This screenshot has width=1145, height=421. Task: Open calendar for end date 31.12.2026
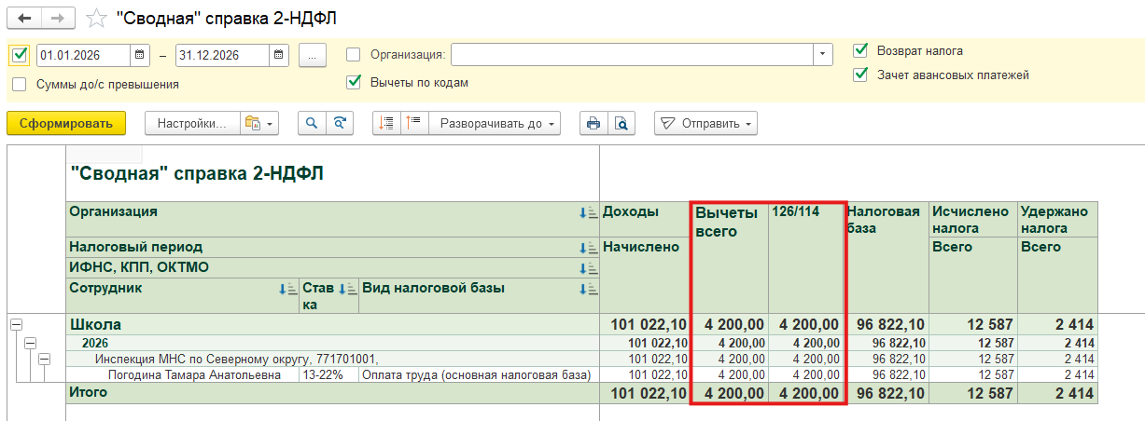[279, 55]
